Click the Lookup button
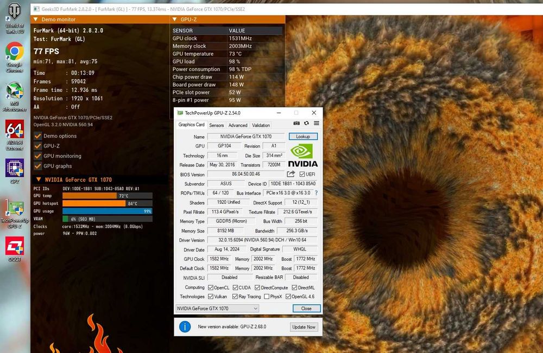The height and width of the screenshot is (353, 543). [303, 137]
